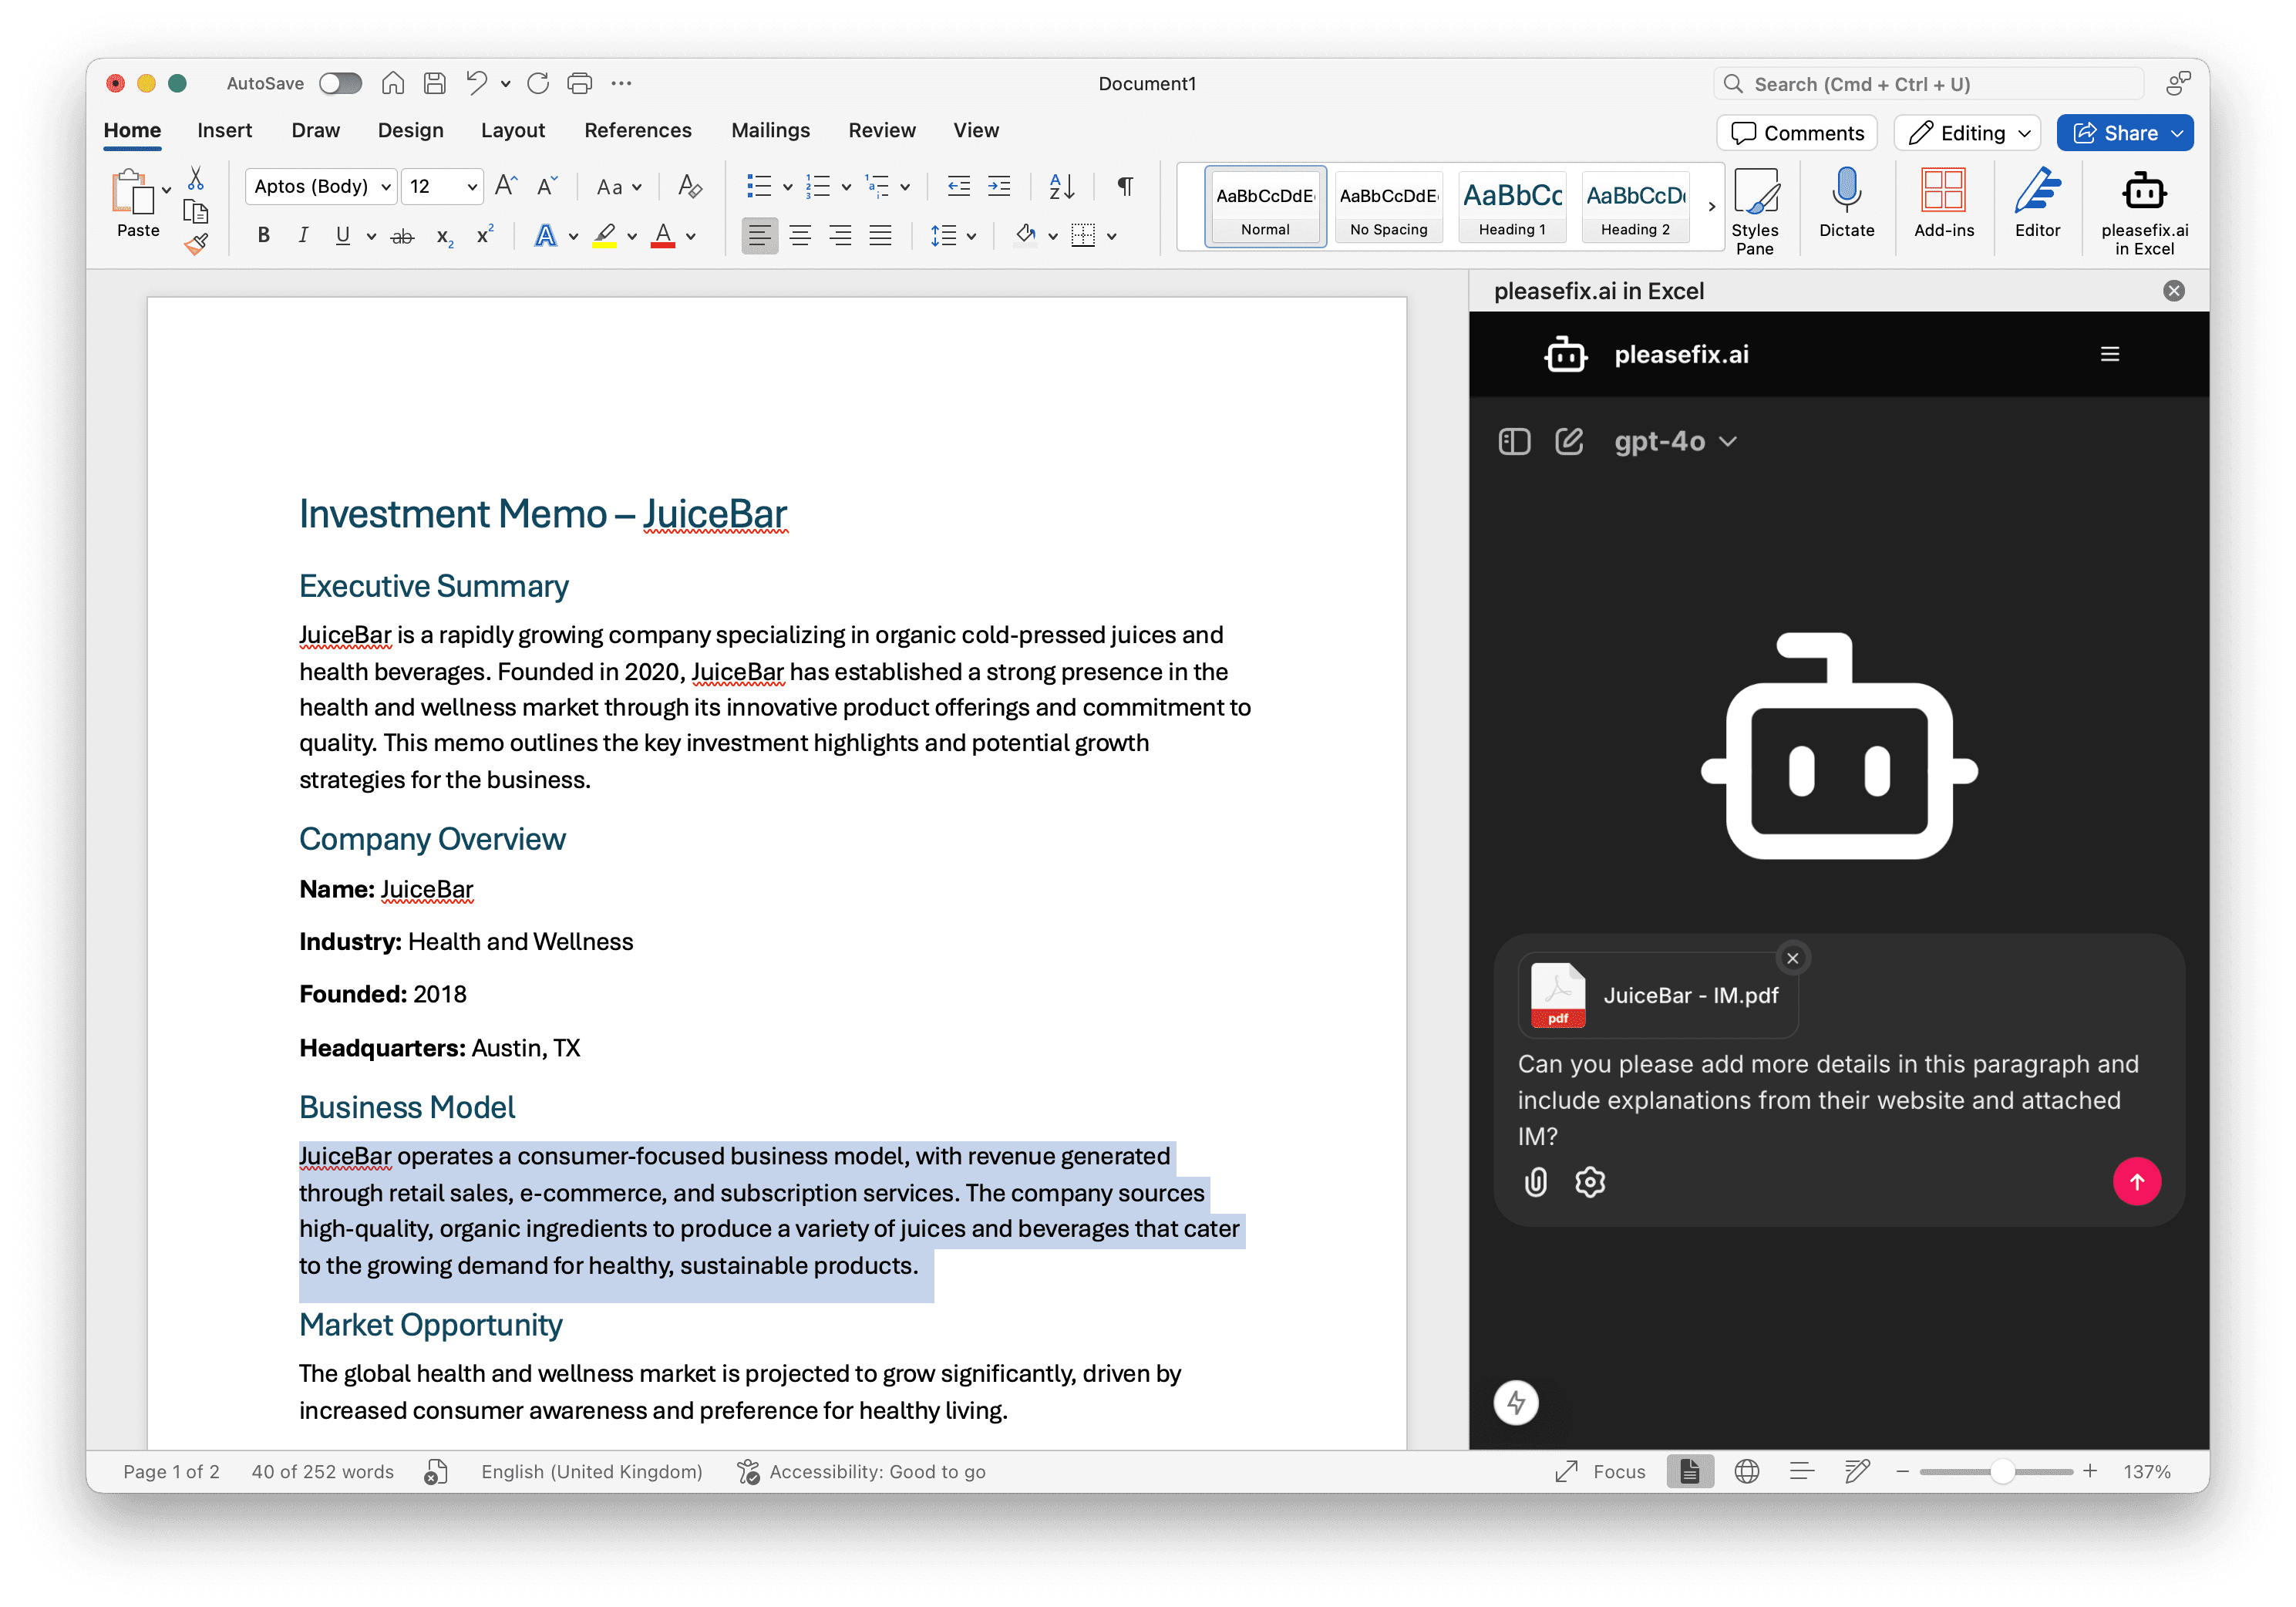Justify the paragraph text

(880, 235)
